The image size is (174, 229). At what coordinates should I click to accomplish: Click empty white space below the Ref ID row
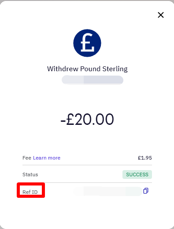(87, 212)
